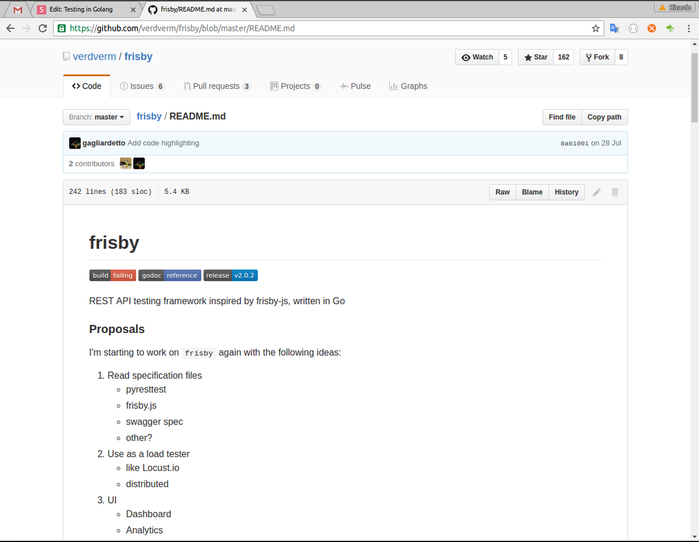The image size is (699, 542).
Task: Close the frisby README tab
Action: click(x=244, y=10)
